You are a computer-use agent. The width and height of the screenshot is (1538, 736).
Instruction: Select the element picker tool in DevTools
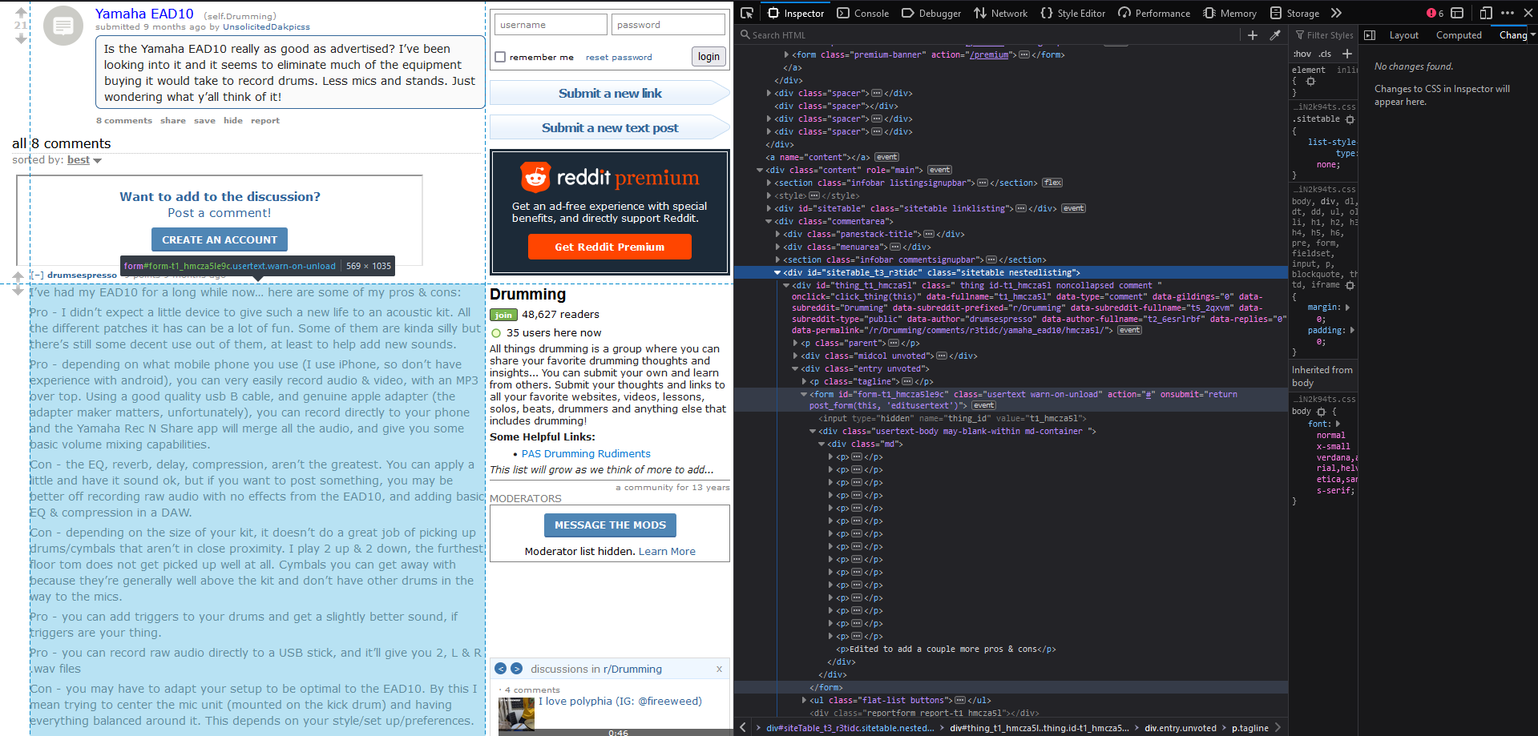(746, 13)
